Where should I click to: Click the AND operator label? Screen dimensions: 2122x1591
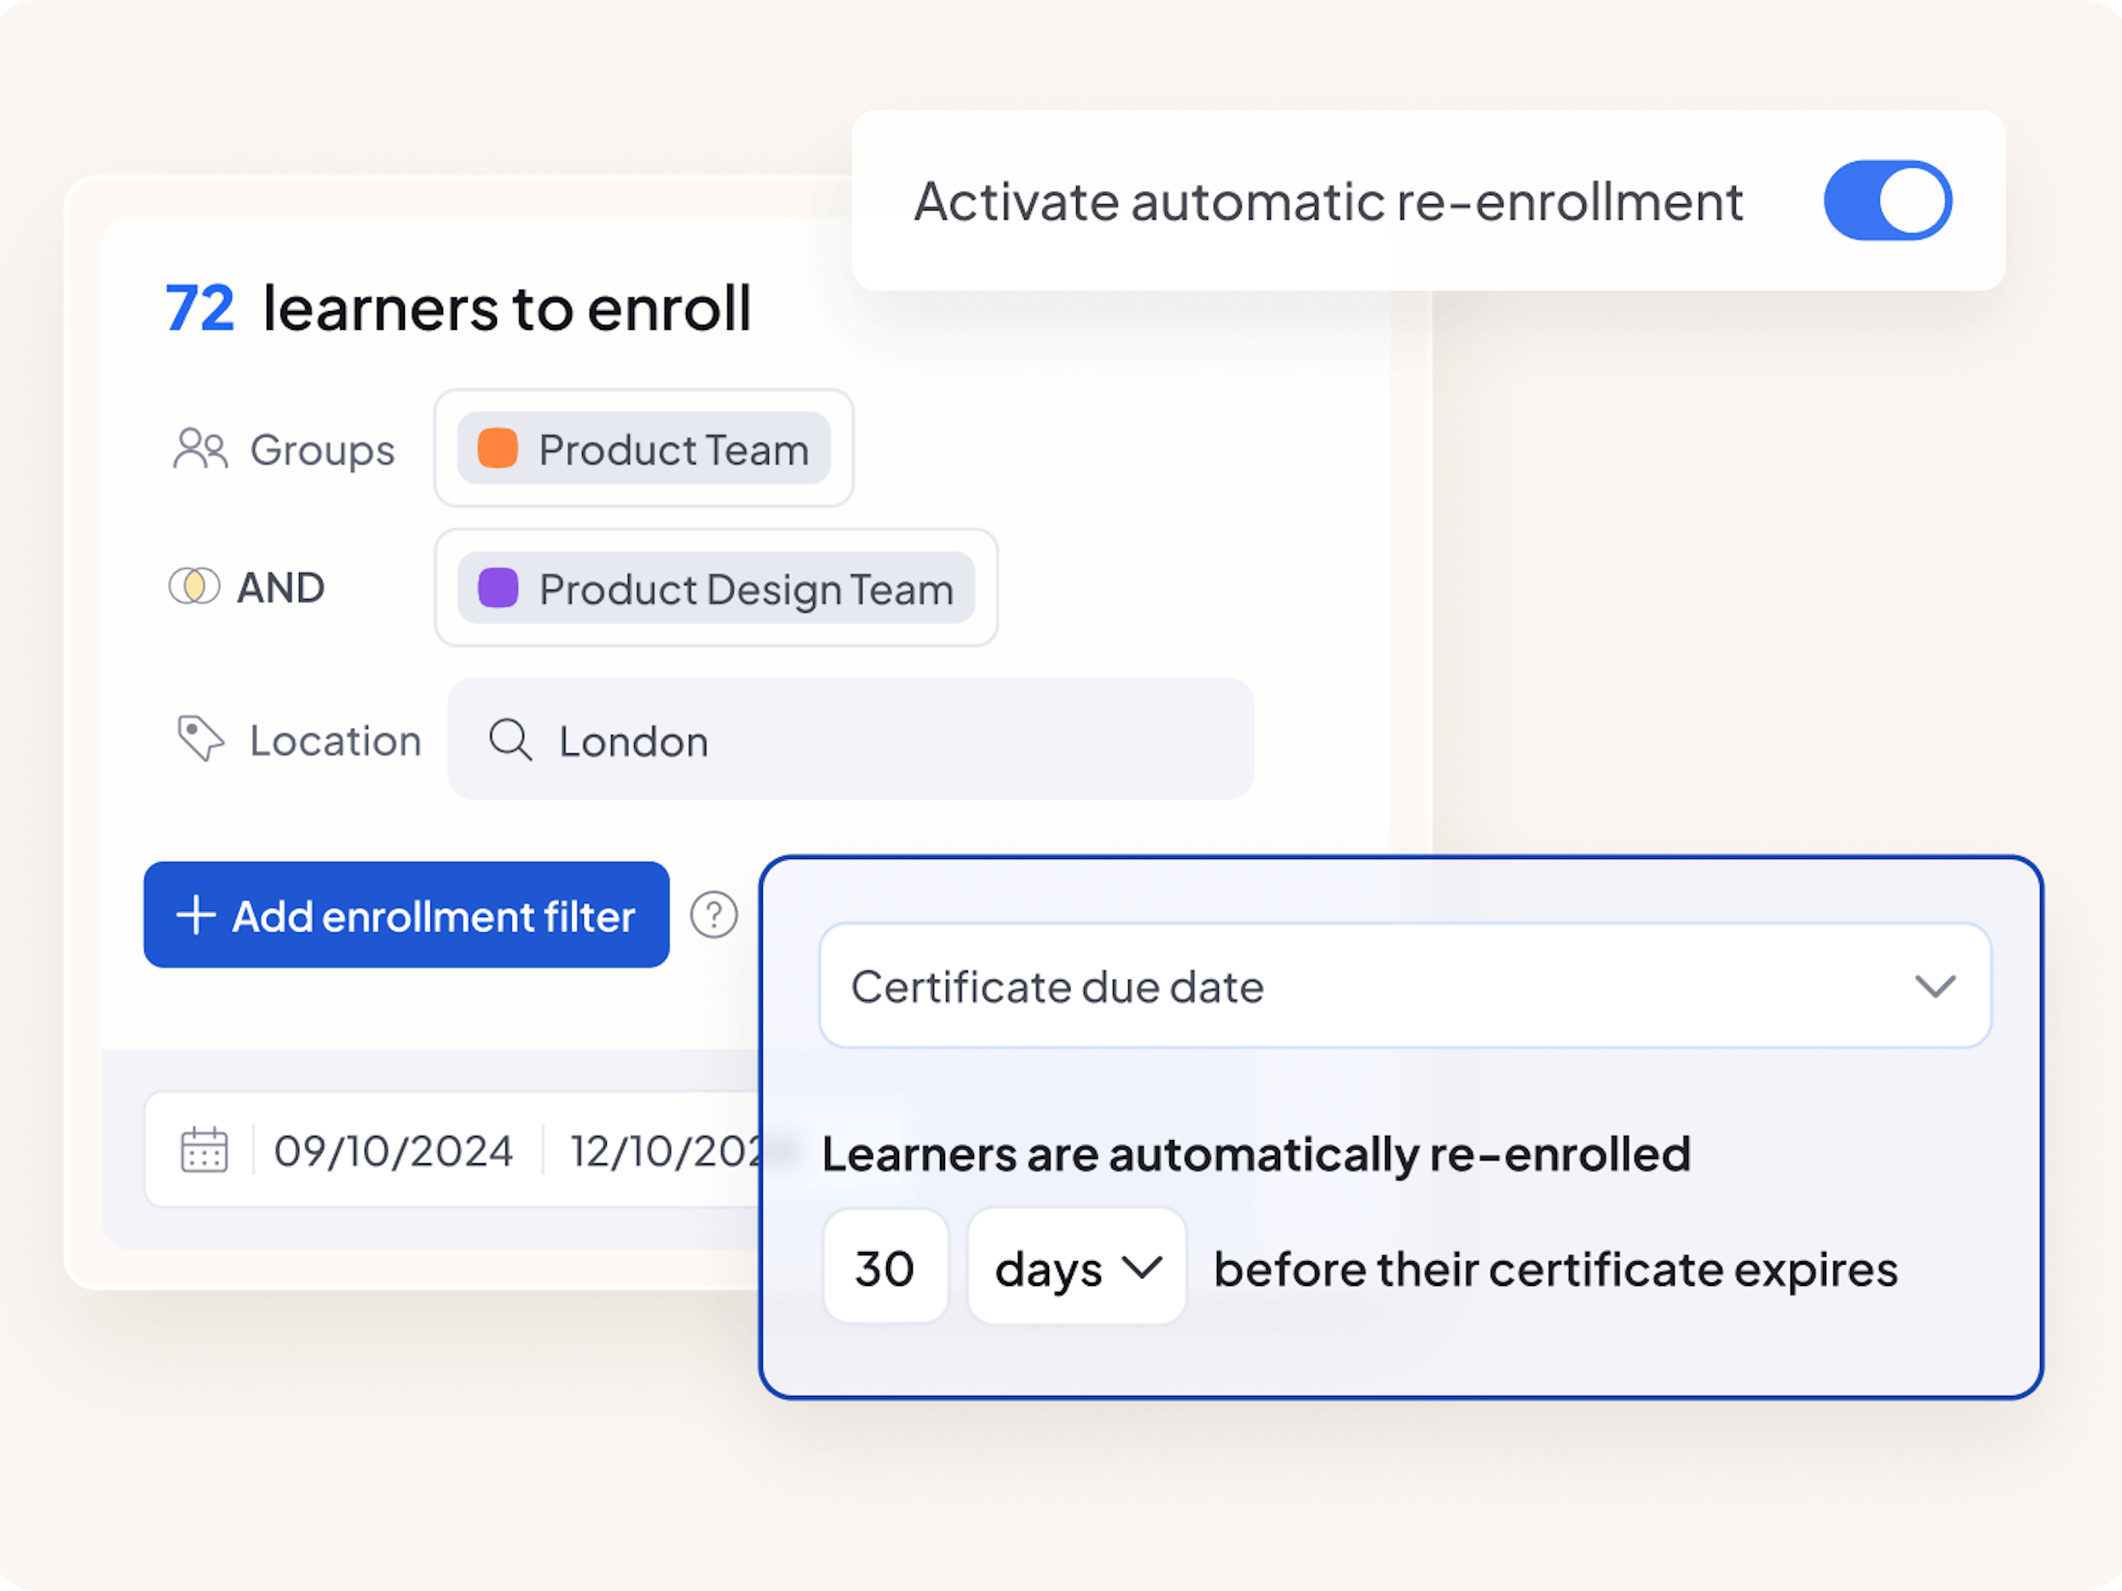(281, 588)
